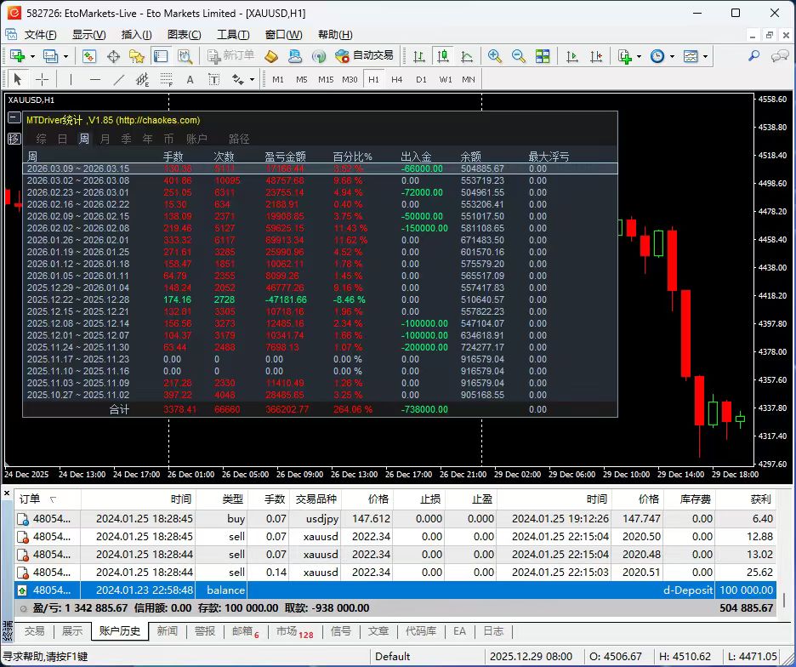This screenshot has width=796, height=667.
Task: Click the 新订单 new order button
Action: 231,56
